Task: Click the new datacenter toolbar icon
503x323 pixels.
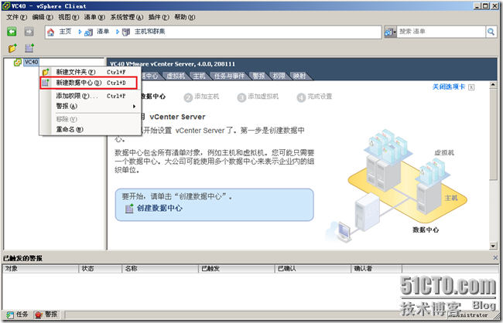Action: pyautogui.click(x=29, y=48)
